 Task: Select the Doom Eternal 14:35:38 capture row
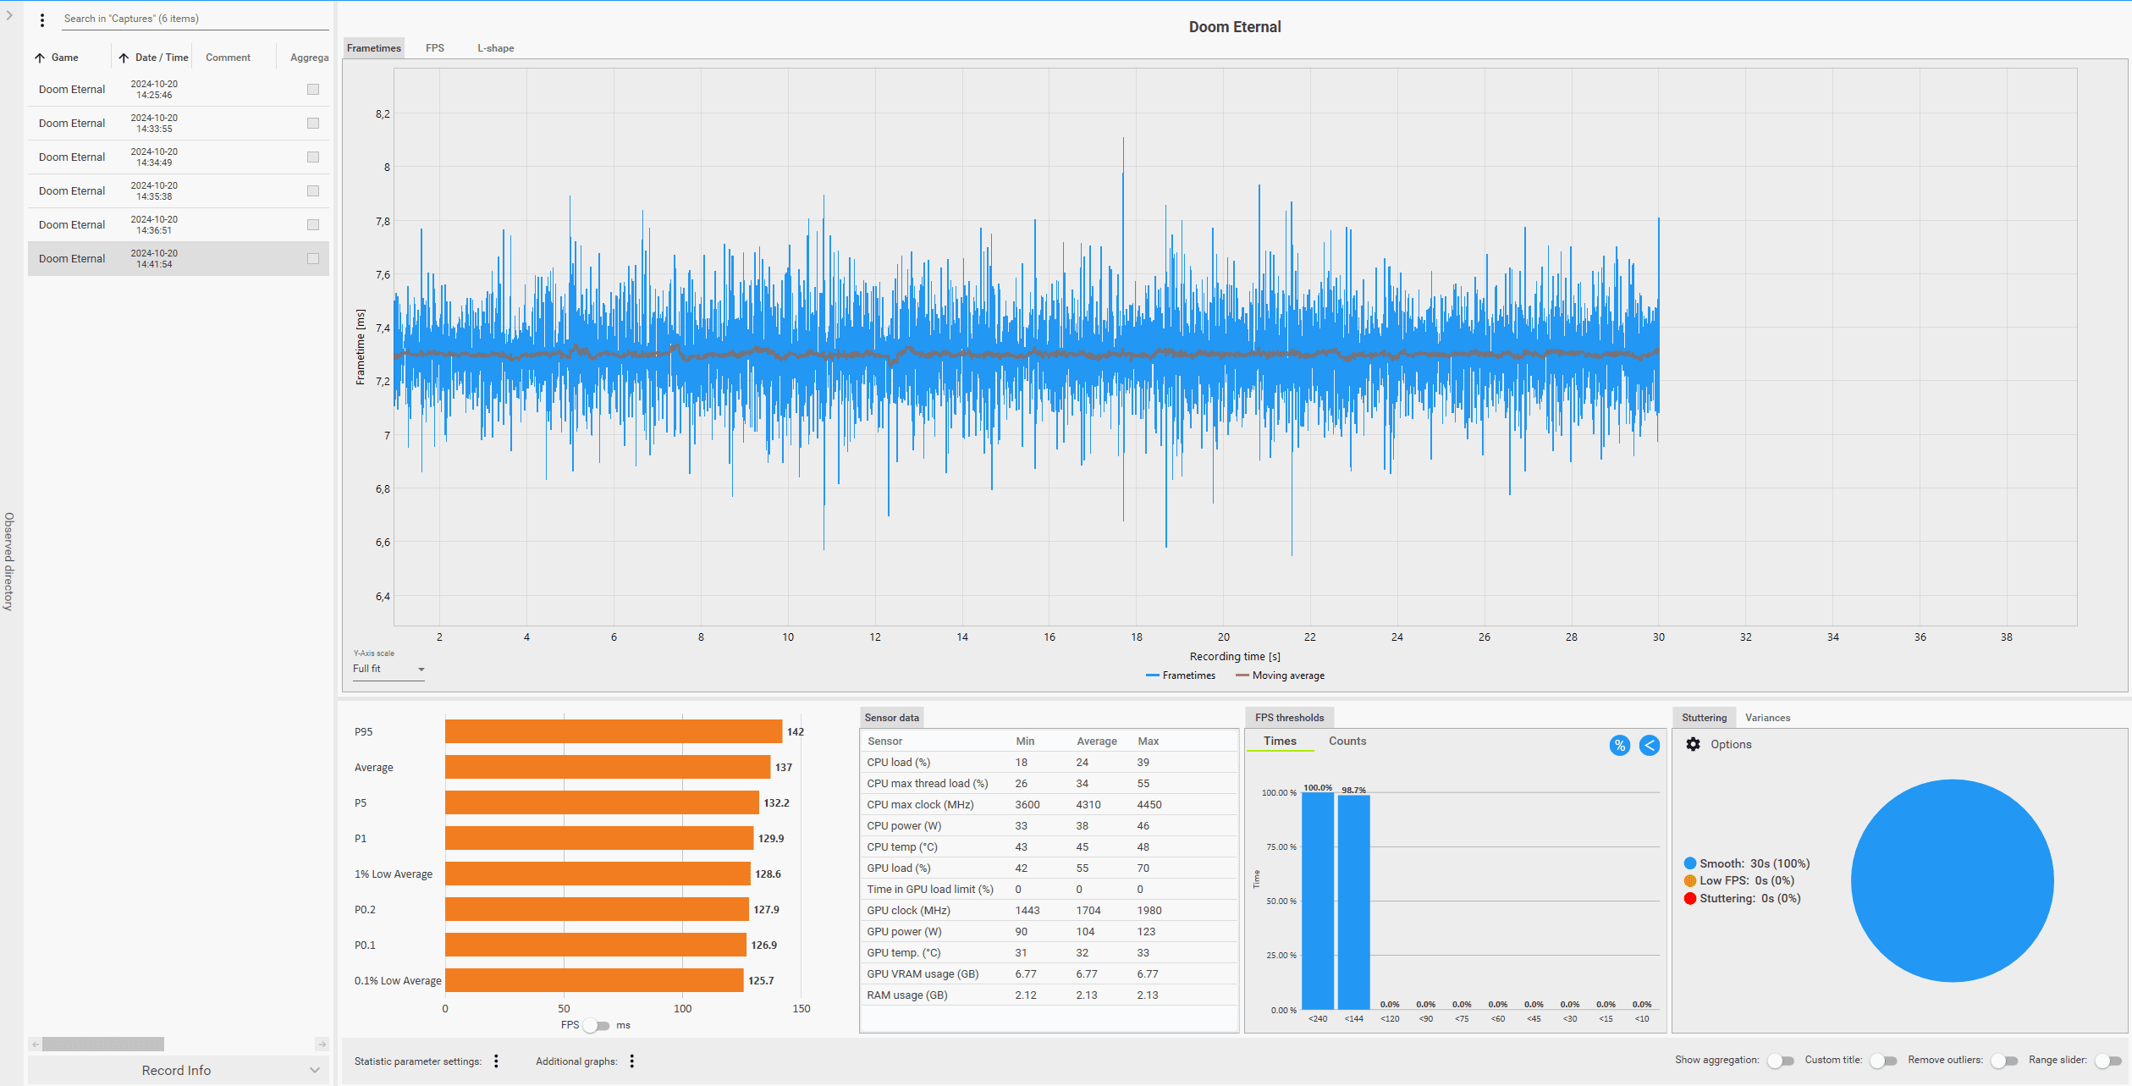point(178,190)
